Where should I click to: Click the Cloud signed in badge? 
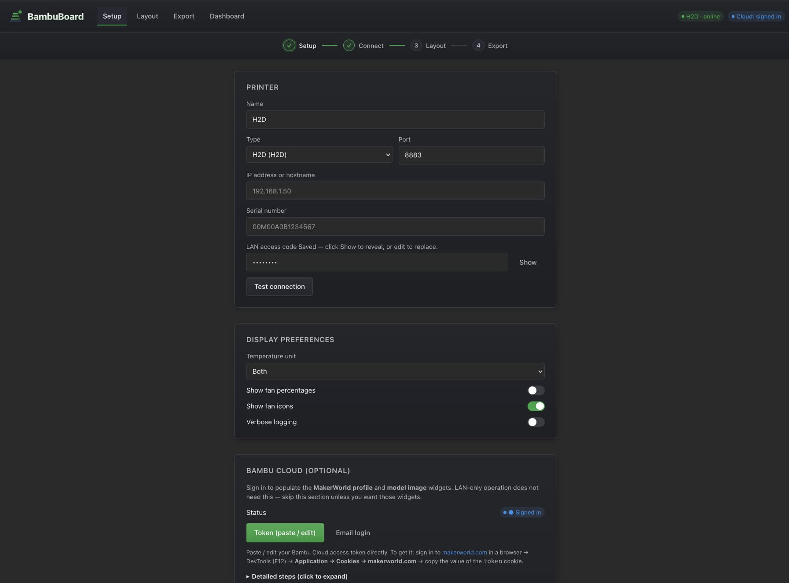[756, 16]
